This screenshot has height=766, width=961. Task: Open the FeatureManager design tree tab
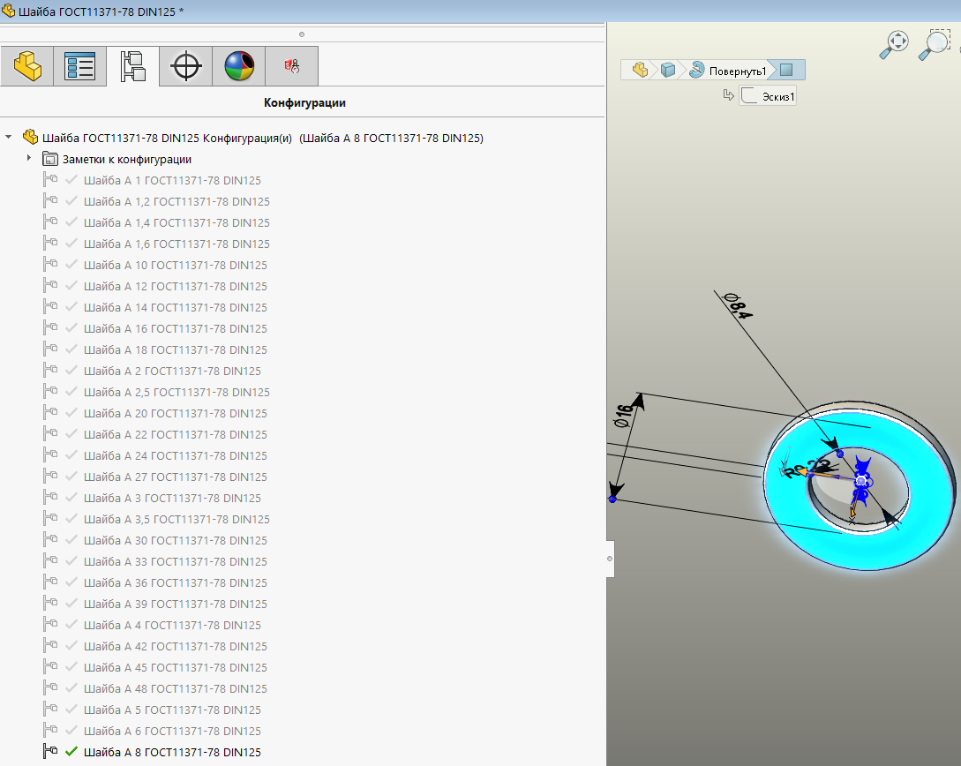coord(26,66)
